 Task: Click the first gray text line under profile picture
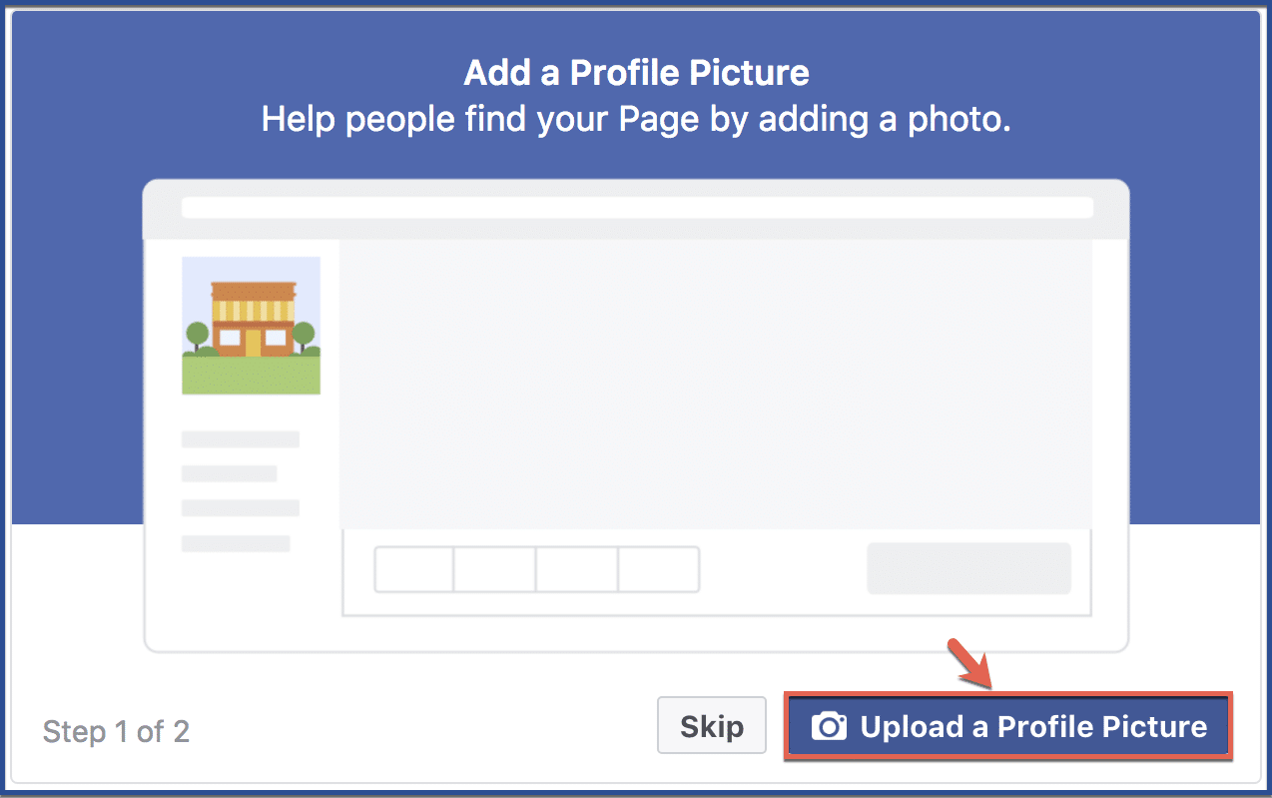click(x=241, y=439)
